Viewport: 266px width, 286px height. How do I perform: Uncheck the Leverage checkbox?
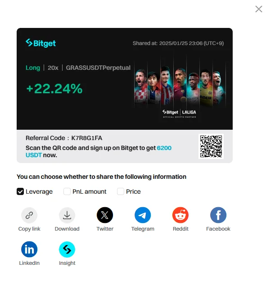tap(20, 191)
